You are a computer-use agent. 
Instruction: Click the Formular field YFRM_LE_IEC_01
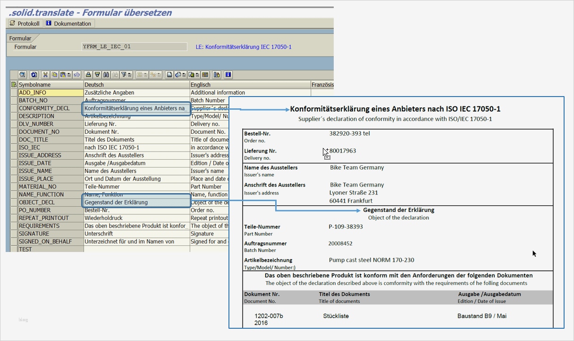(134, 47)
